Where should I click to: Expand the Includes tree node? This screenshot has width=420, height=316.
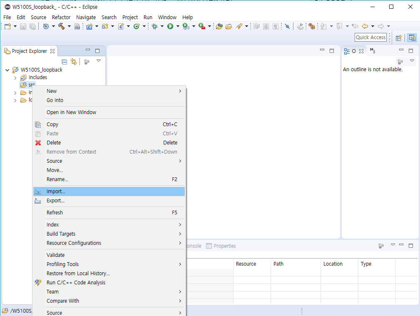click(x=15, y=78)
